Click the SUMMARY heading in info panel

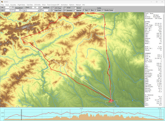[148, 53]
